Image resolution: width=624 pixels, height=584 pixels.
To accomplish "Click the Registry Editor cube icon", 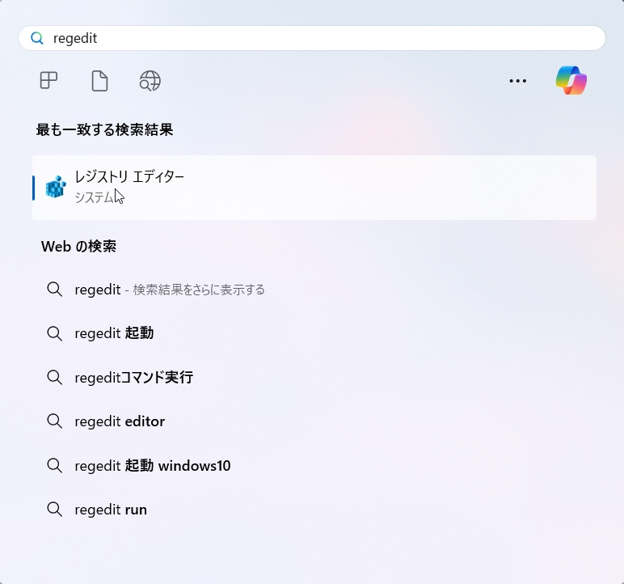I will click(x=55, y=187).
